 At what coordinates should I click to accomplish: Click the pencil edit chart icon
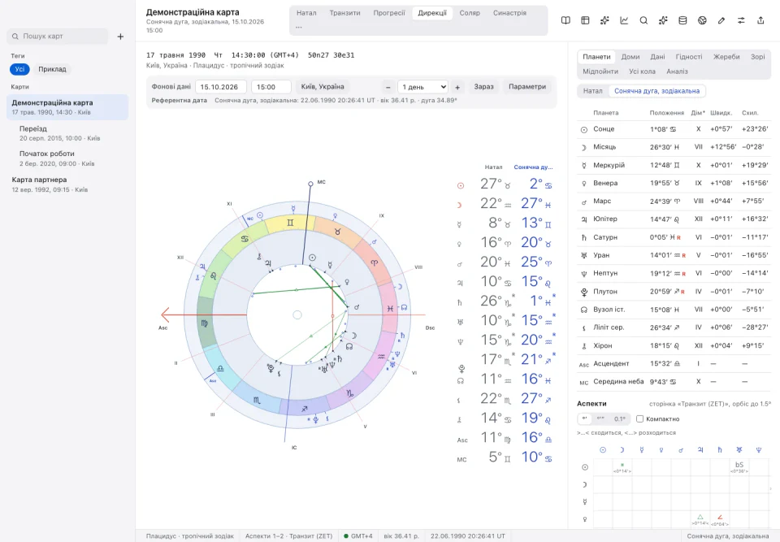tap(721, 20)
